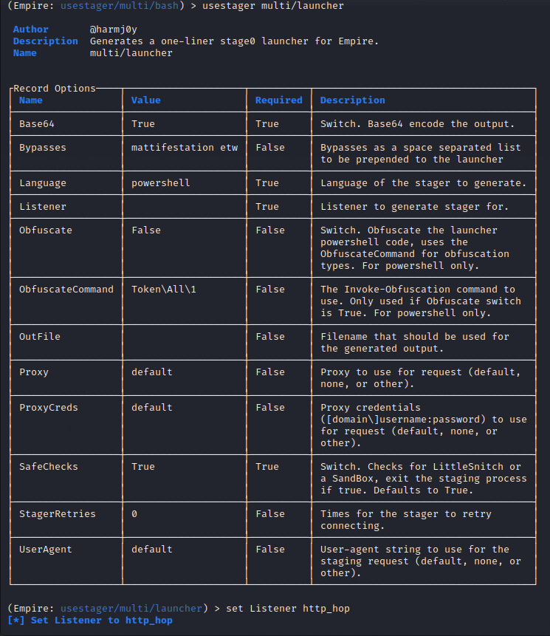Select the 'True' value of Base64 row
Image resolution: width=550 pixels, height=636 pixels.
143,123
